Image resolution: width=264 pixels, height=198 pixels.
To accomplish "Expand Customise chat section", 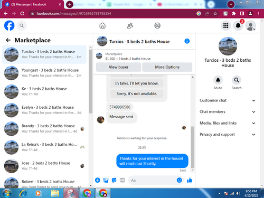I will (228, 100).
